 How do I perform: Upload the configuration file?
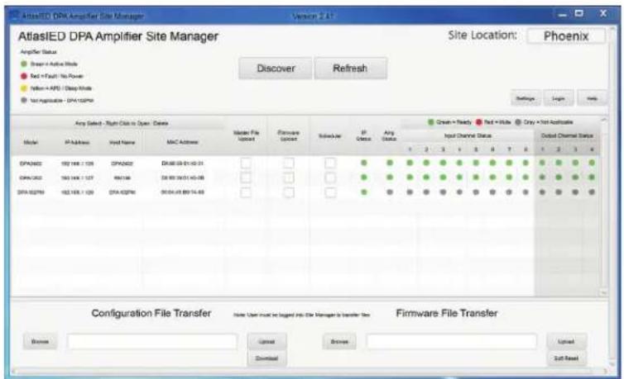[x=266, y=341]
